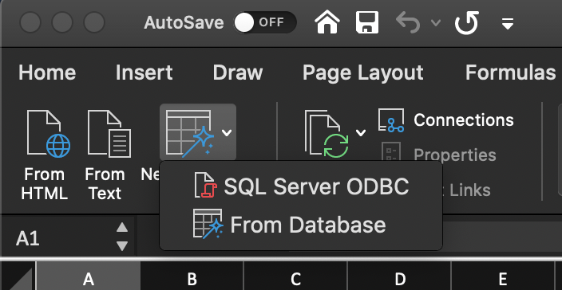Toggle the AutoSave switch
This screenshot has width=562, height=290.
(265, 22)
